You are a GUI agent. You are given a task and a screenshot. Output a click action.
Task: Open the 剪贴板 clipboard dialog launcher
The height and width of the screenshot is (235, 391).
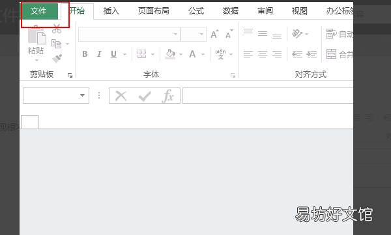coord(70,76)
